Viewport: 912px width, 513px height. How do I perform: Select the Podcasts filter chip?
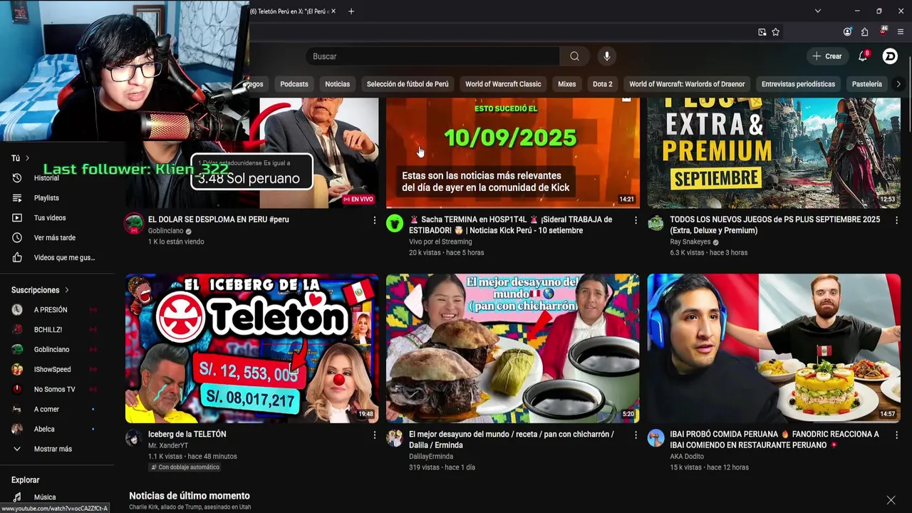[294, 84]
